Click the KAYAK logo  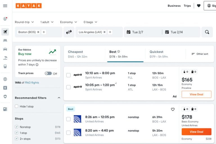pos(28,6)
